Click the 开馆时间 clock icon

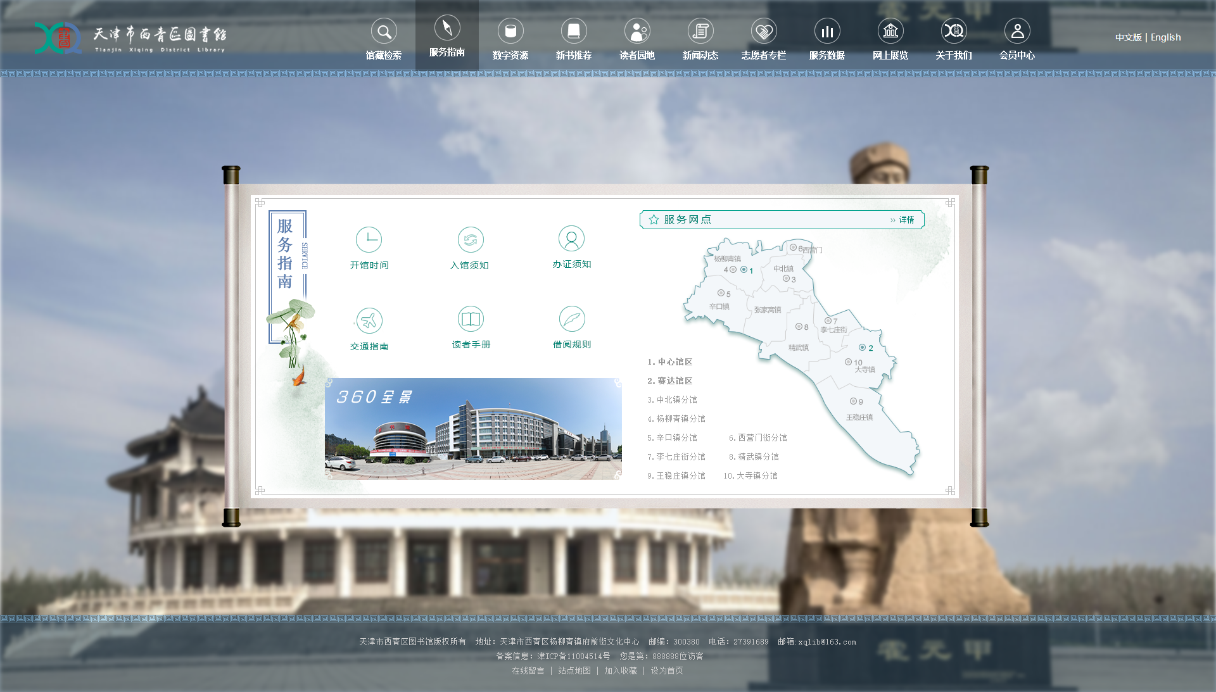[369, 240]
